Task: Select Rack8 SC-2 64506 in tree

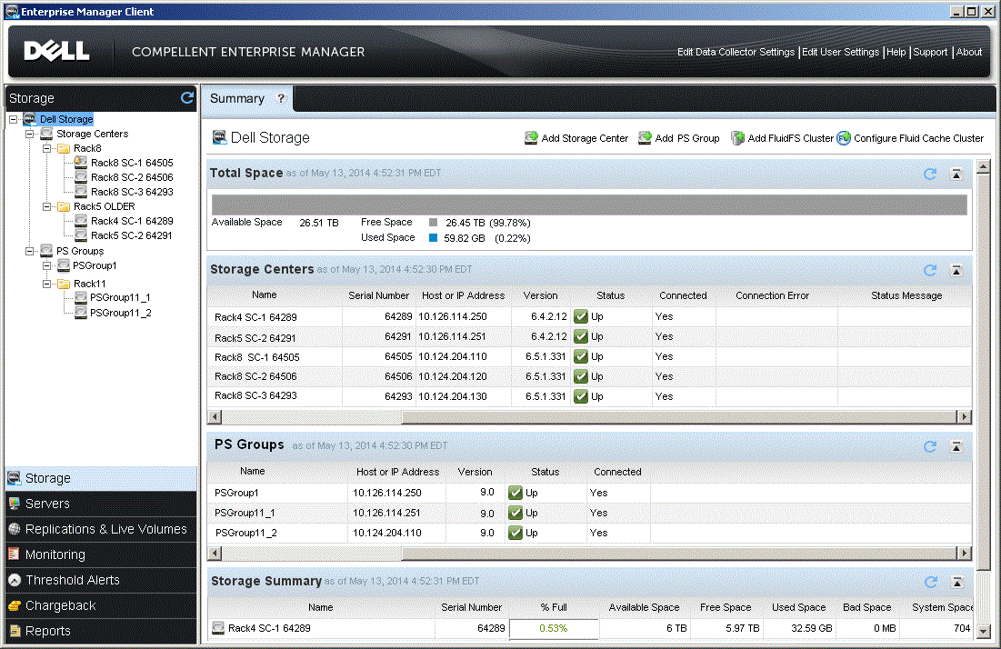Action: click(x=132, y=177)
